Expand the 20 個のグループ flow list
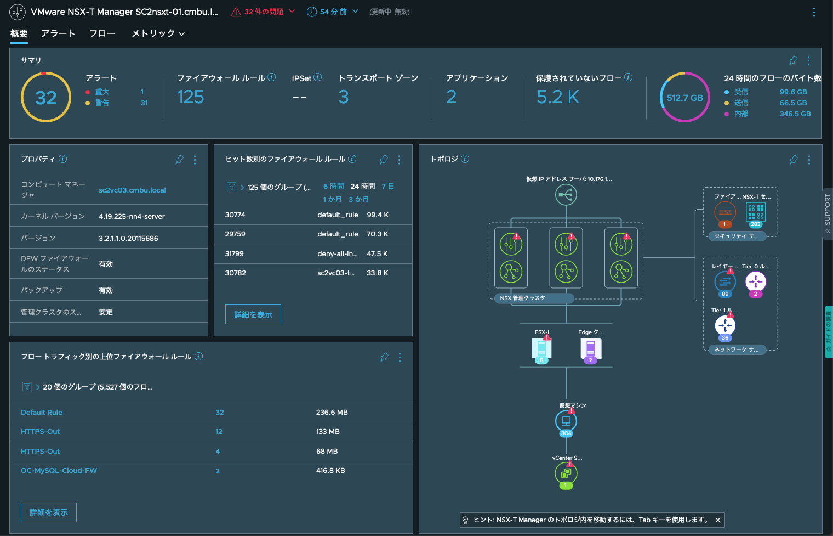Screen dimensions: 833x536 (38, 387)
